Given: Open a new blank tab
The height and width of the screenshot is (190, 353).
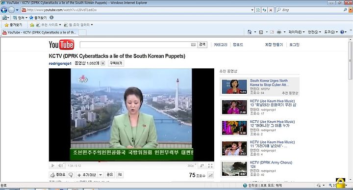Looking at the screenshot, I should click(x=82, y=33).
